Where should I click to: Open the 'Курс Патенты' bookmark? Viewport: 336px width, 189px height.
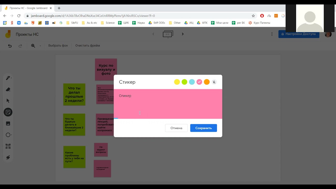click(259, 23)
